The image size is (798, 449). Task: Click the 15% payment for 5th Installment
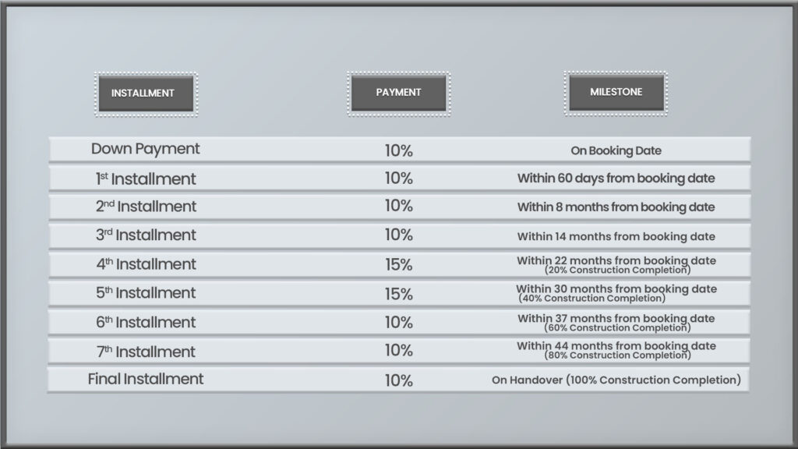[x=398, y=294]
